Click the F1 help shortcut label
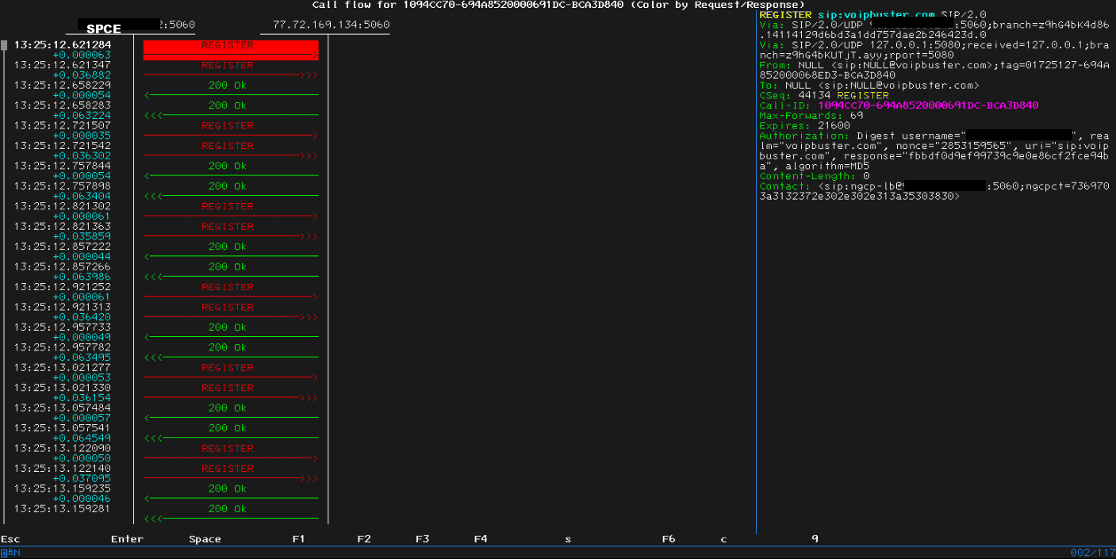The height and width of the screenshot is (559, 1116). pyautogui.click(x=298, y=539)
